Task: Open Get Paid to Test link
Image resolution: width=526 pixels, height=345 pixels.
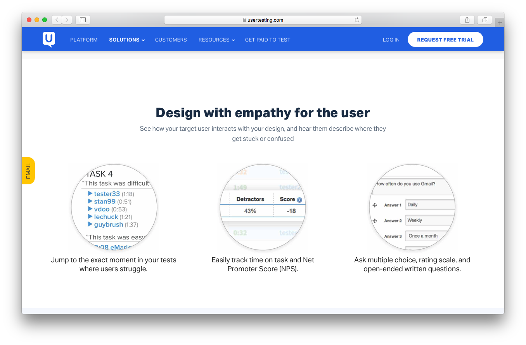Action: (268, 40)
